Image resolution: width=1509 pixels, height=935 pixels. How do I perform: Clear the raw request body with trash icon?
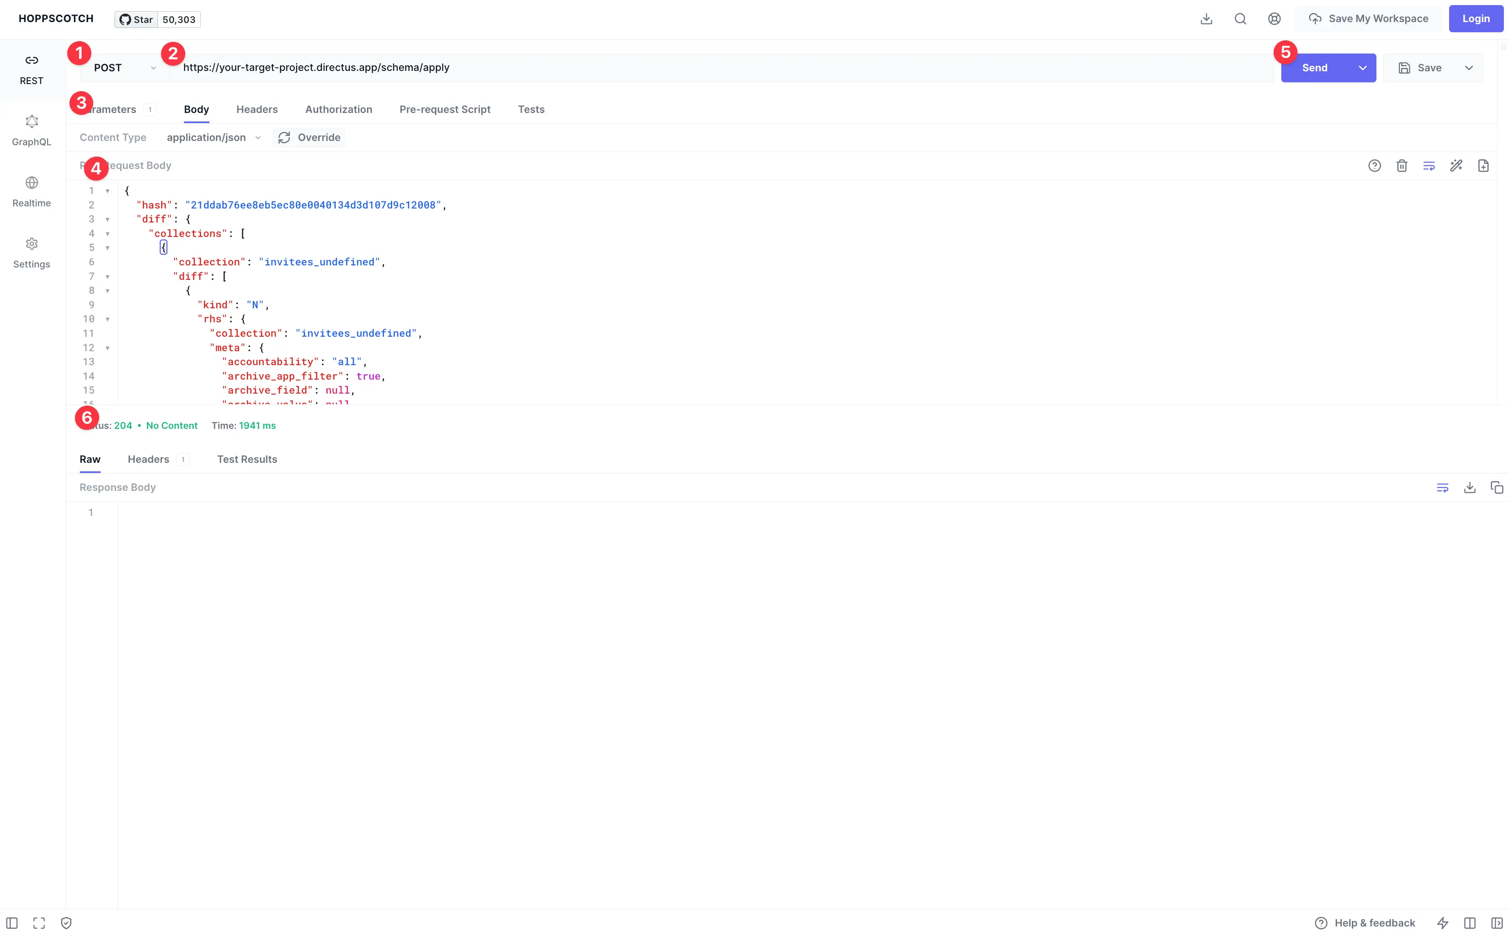tap(1402, 166)
